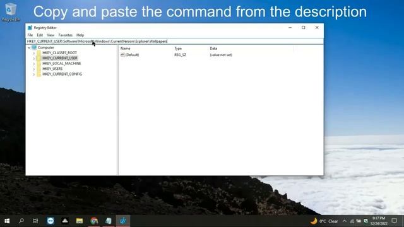Close the Registry Editor window
This screenshot has width=404, height=227.
[x=317, y=28]
